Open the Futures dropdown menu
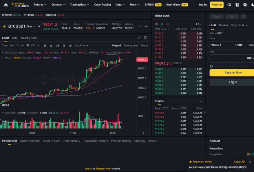The width and height of the screenshot is (254, 172). pos(40,5)
